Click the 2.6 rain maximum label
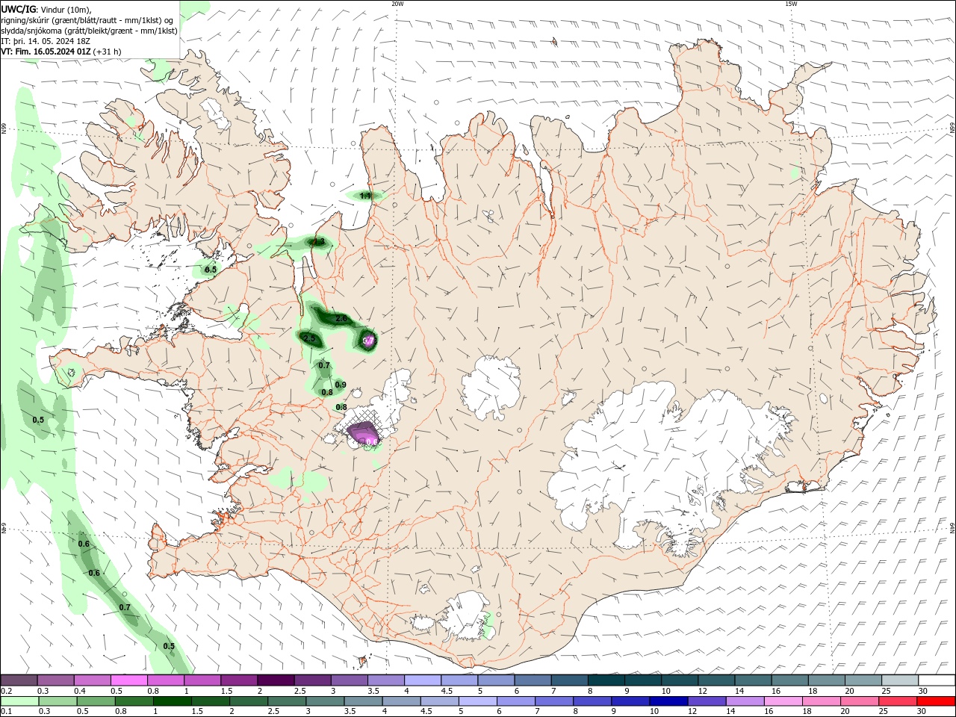This screenshot has width=956, height=717. pyautogui.click(x=341, y=318)
